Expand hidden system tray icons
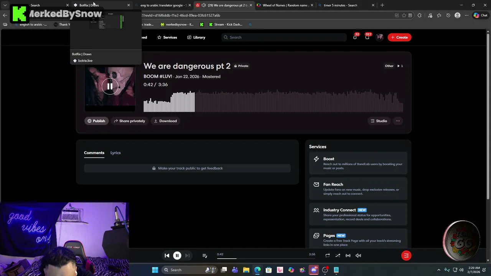The width and height of the screenshot is (491, 276). tap(439, 270)
